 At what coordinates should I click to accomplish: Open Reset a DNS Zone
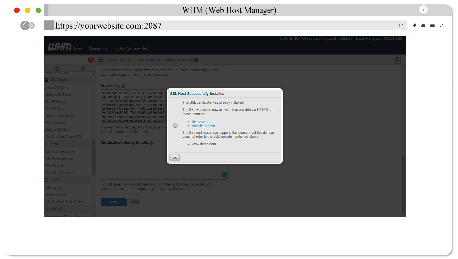(x=58, y=130)
